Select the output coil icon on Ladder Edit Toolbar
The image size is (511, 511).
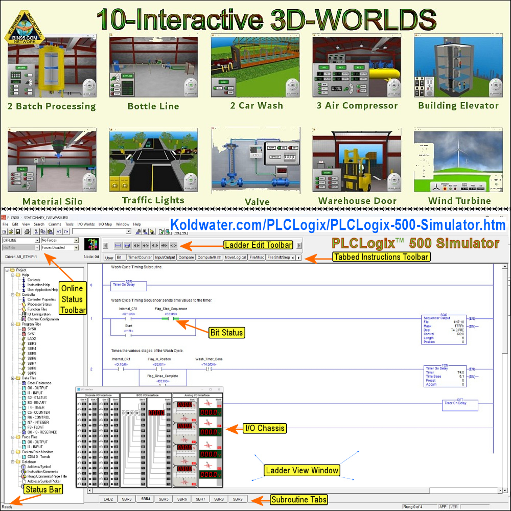tap(155, 245)
